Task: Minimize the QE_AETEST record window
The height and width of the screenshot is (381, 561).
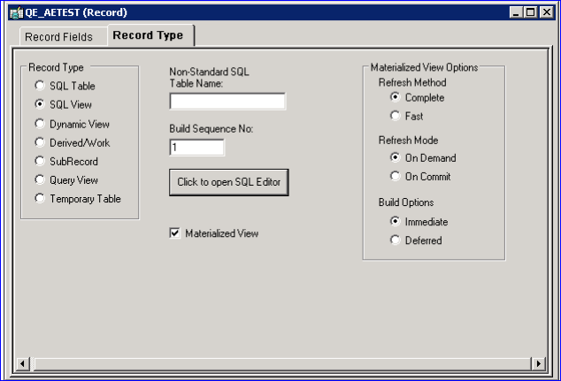Action: coord(516,12)
